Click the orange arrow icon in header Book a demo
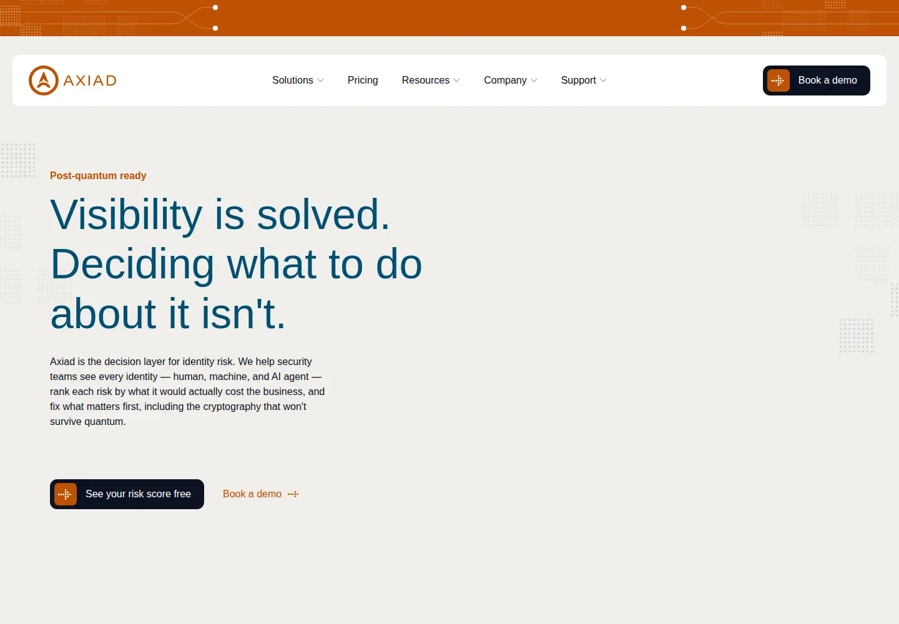Screen dimensions: 899x624 pos(778,80)
